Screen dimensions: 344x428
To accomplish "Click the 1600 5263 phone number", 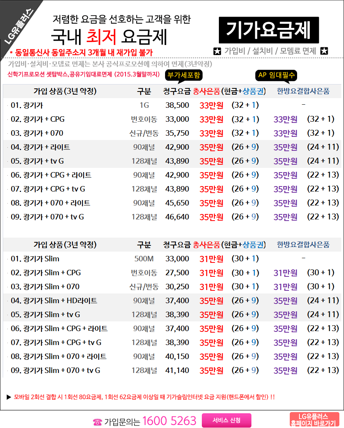I will 169,421.
